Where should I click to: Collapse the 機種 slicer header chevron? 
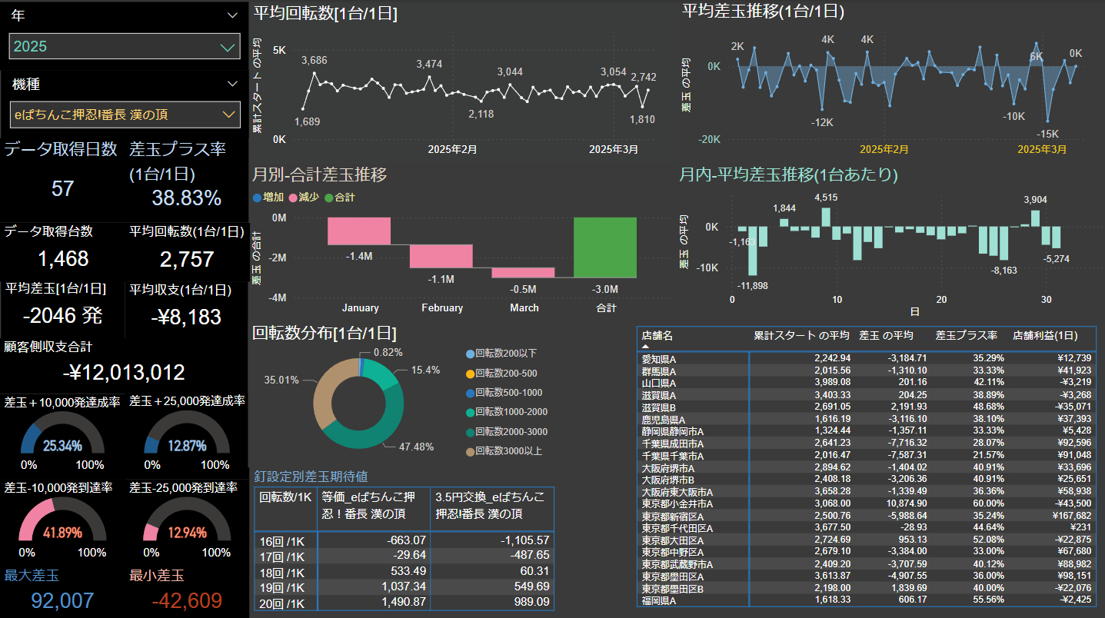point(232,84)
